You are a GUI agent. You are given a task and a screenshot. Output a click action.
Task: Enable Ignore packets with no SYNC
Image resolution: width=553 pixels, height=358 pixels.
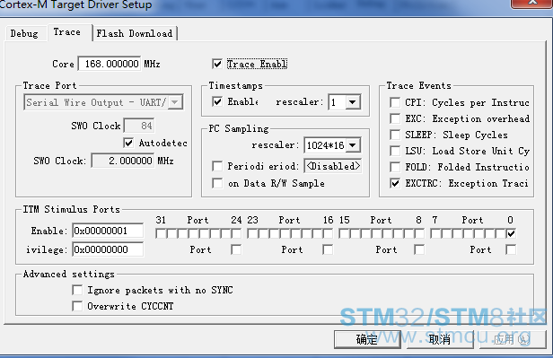[x=77, y=290]
